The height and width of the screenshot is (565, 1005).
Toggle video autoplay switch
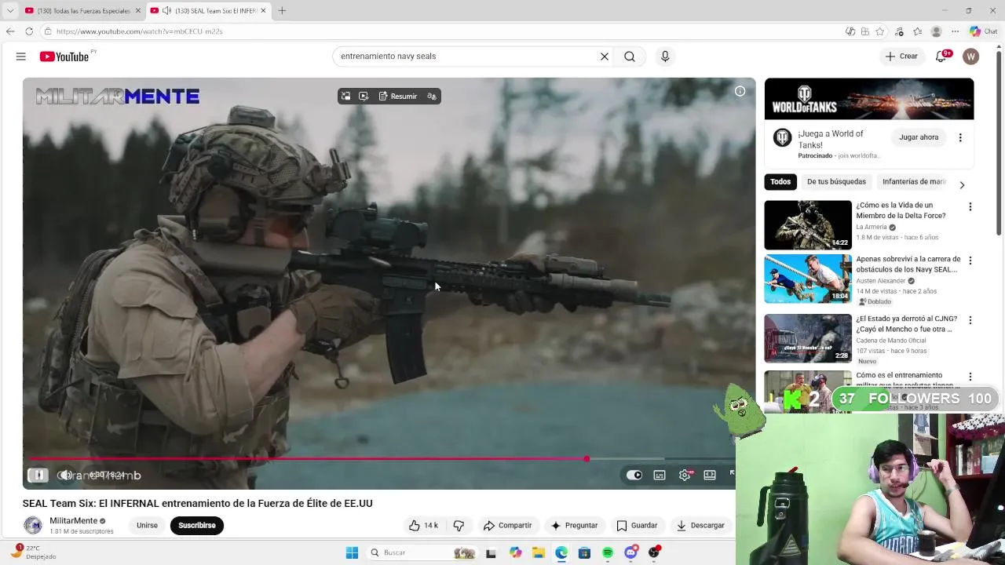click(x=634, y=475)
